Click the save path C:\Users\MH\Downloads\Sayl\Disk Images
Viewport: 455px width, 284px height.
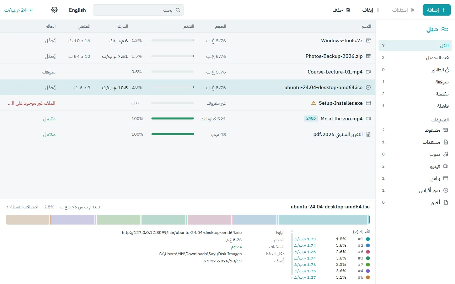pos(200,254)
